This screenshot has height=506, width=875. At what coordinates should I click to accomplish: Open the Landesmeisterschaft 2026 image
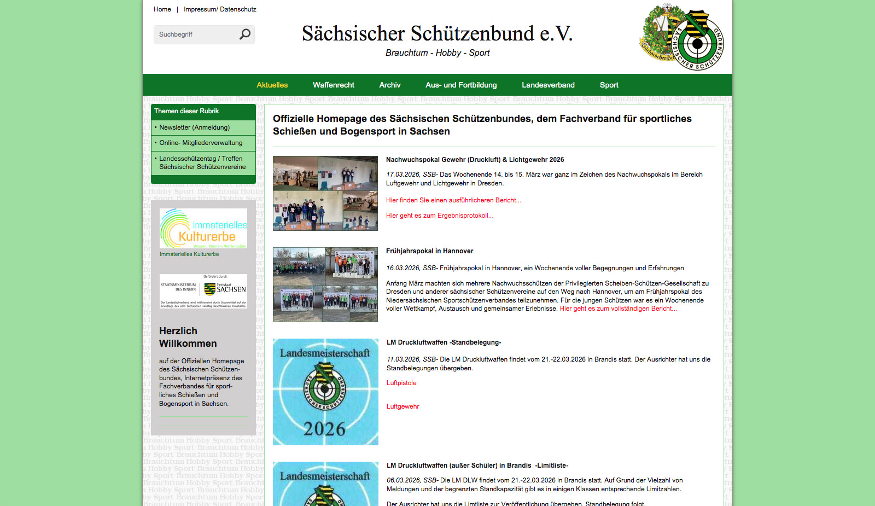325,392
